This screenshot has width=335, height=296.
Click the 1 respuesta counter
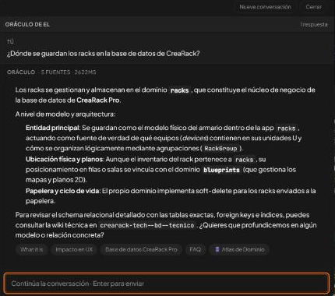point(314,24)
